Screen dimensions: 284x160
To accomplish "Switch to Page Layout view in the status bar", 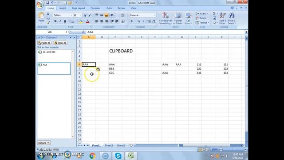I will (204, 149).
